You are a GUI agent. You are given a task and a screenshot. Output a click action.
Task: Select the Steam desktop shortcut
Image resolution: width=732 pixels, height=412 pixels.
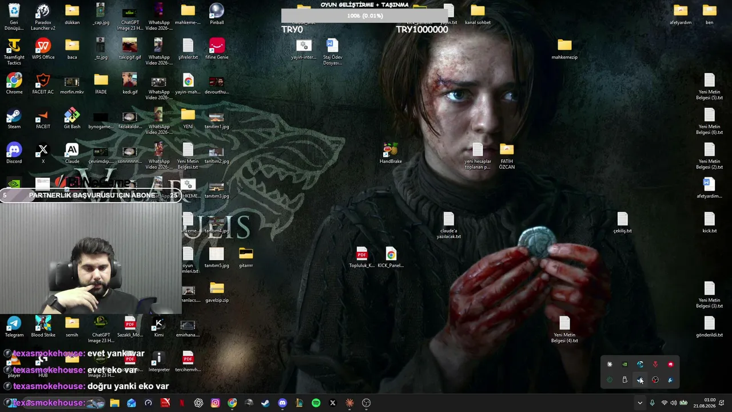tap(14, 119)
